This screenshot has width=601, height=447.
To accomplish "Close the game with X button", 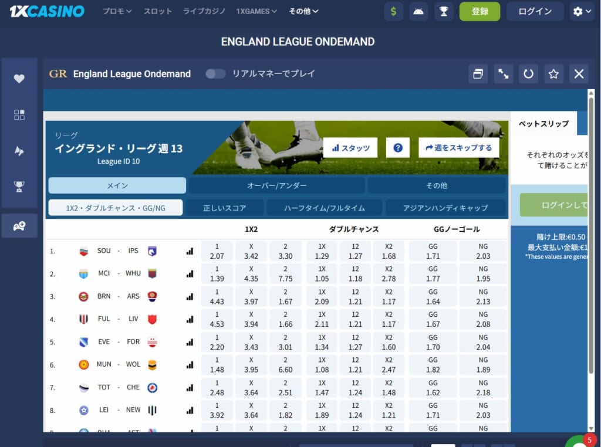I will coord(579,73).
